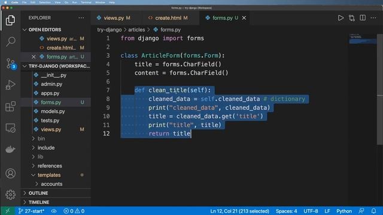Open the Docker view
Screen dimensions: 383x215
(x=10, y=149)
